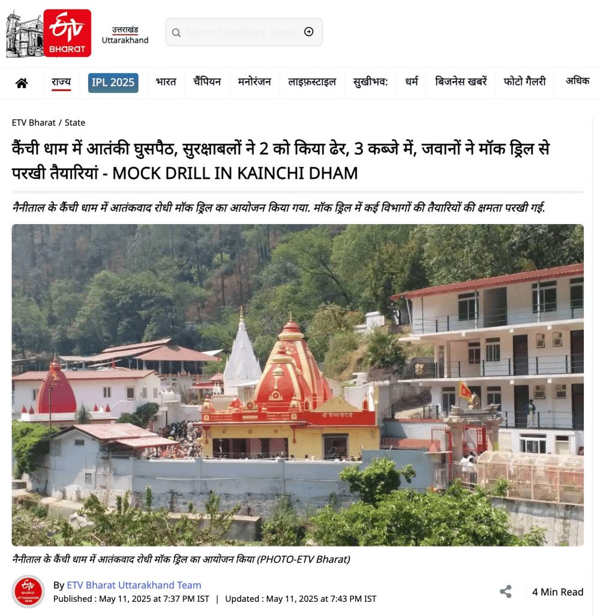600x615 pixels.
Task: Click the search magnifier icon
Action: coord(176,32)
